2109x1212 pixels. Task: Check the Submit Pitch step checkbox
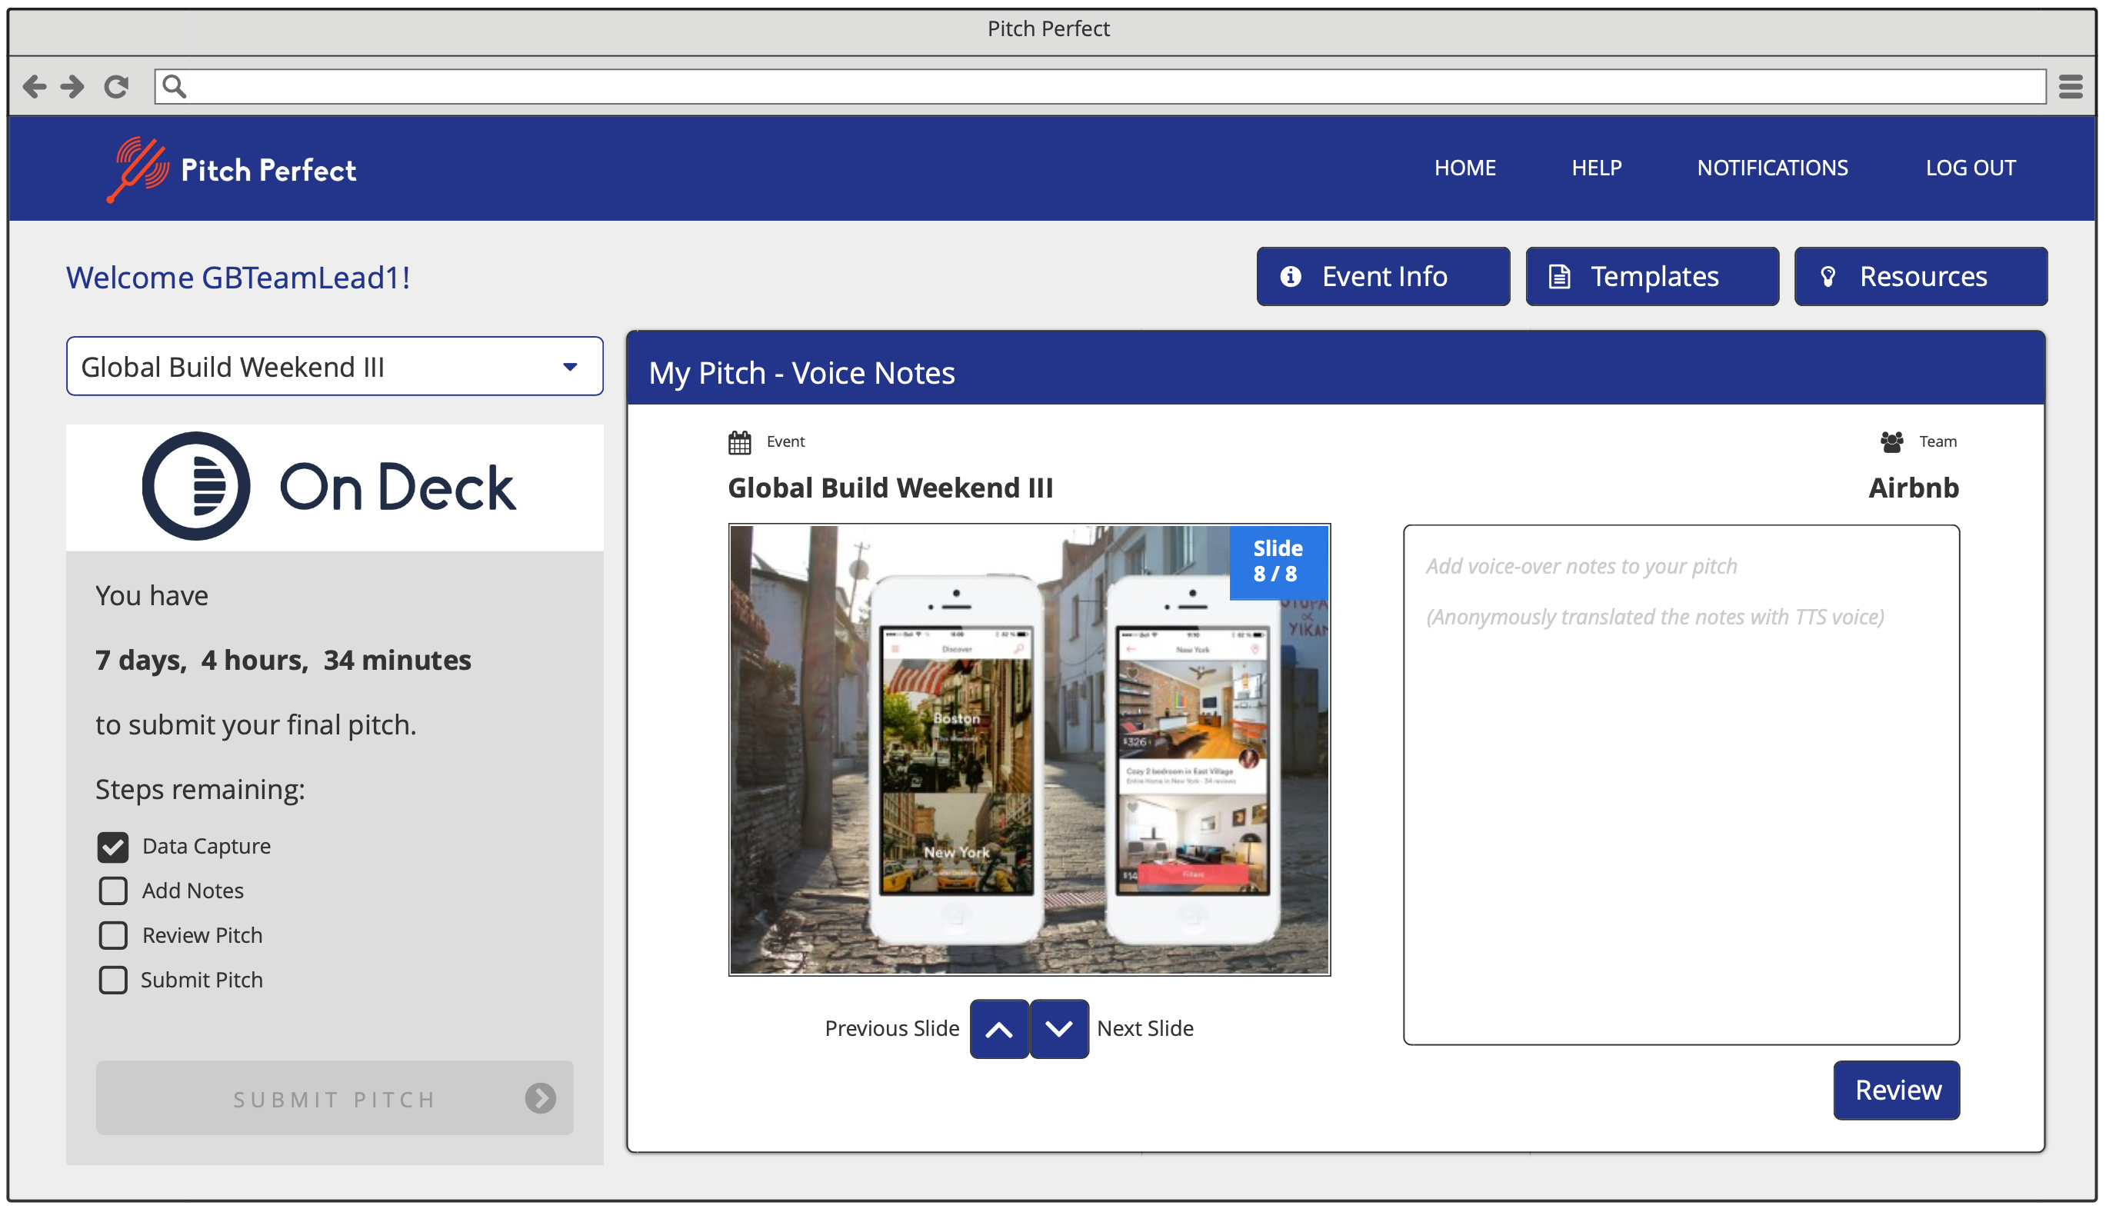click(x=113, y=980)
